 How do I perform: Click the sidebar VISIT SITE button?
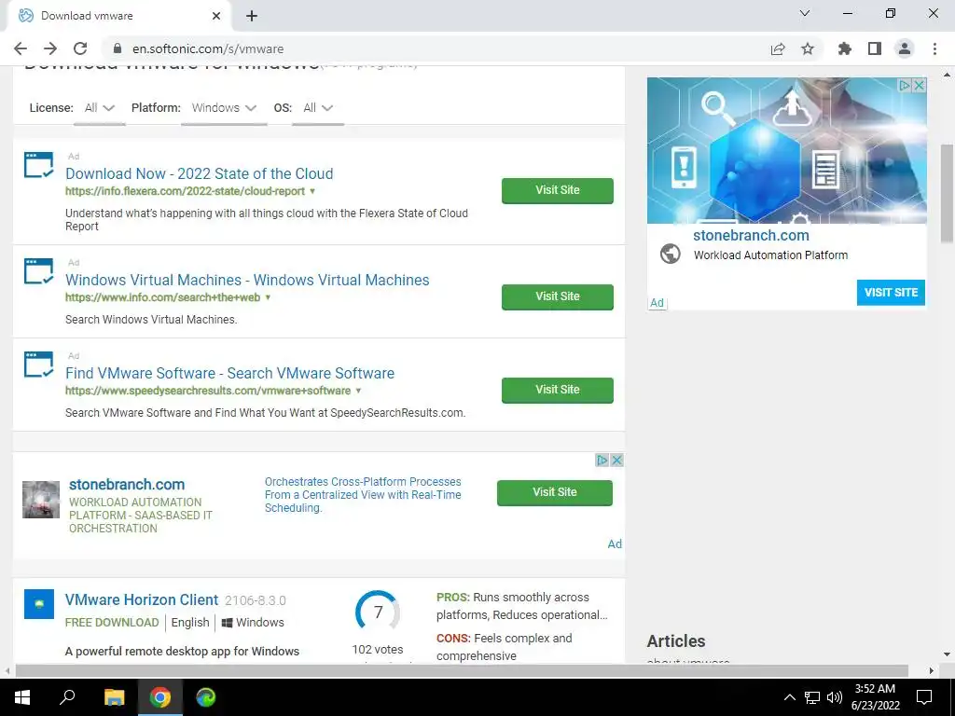tap(891, 292)
